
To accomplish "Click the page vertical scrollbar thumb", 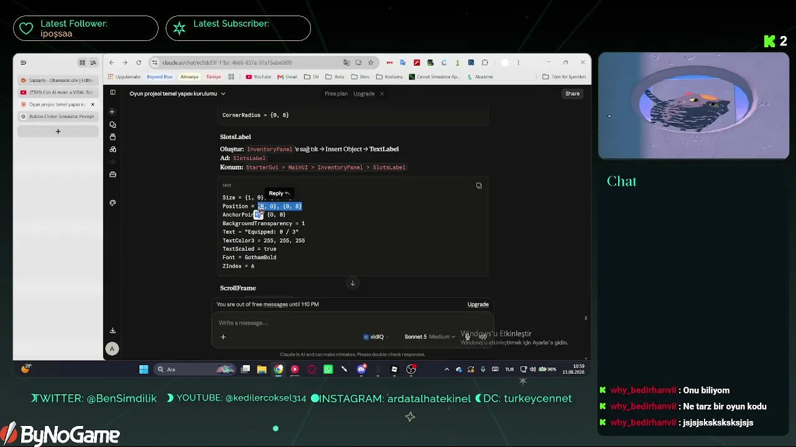I will 585,318.
